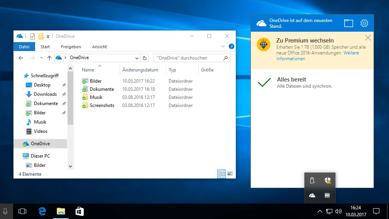This screenshot has height=219, width=389.
Task: Open the volume control in taskbar
Action: pyautogui.click(x=338, y=211)
